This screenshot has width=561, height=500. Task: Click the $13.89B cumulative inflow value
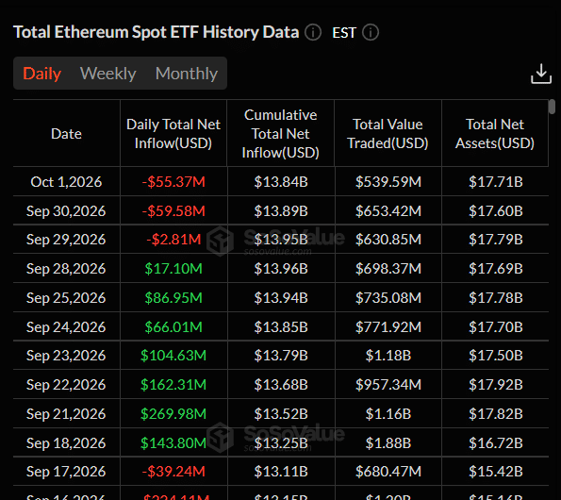(281, 210)
